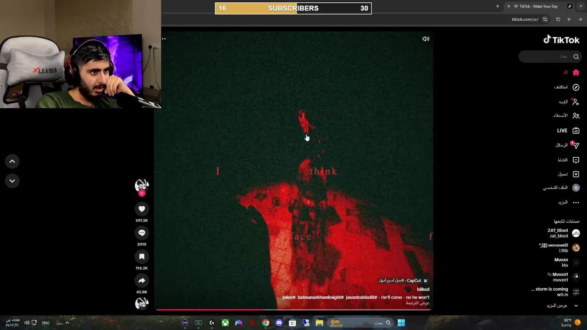Go to the next video with down chevron
587x330 pixels.
tap(12, 181)
